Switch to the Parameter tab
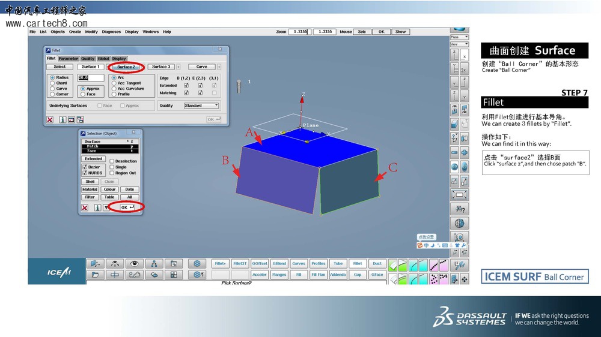 (x=68, y=59)
